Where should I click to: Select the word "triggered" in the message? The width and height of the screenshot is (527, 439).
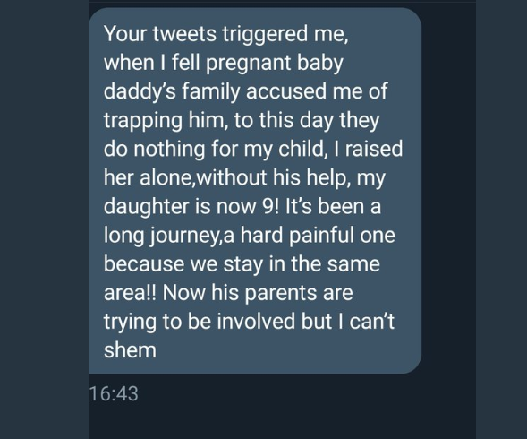point(265,35)
